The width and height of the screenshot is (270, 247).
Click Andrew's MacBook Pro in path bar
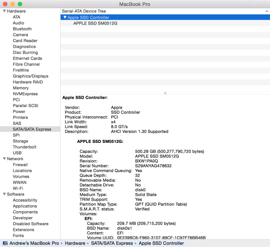pyautogui.click(x=34, y=243)
